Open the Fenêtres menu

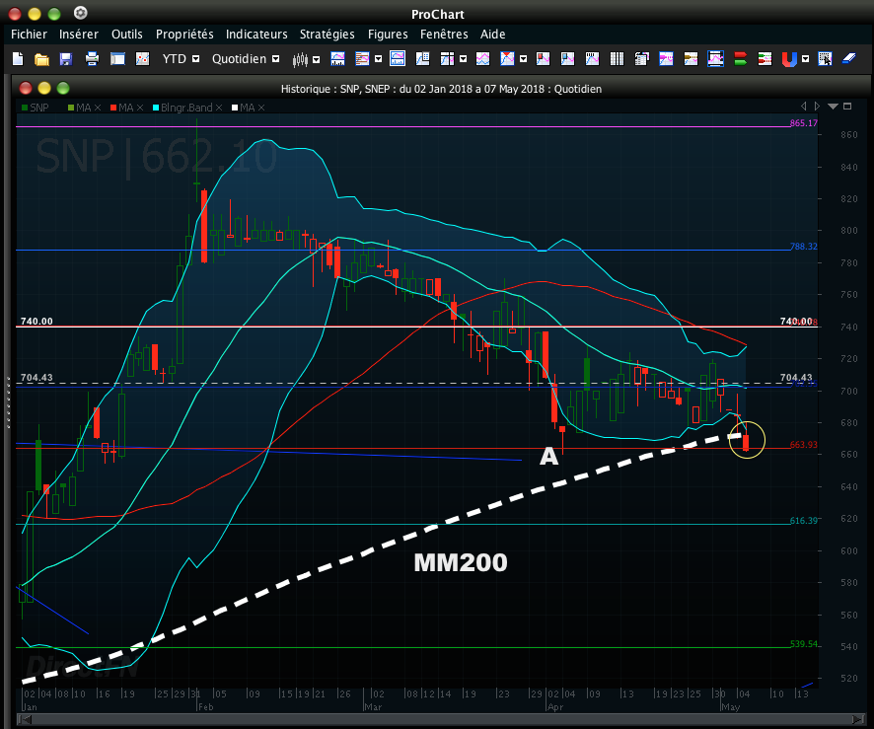point(444,34)
